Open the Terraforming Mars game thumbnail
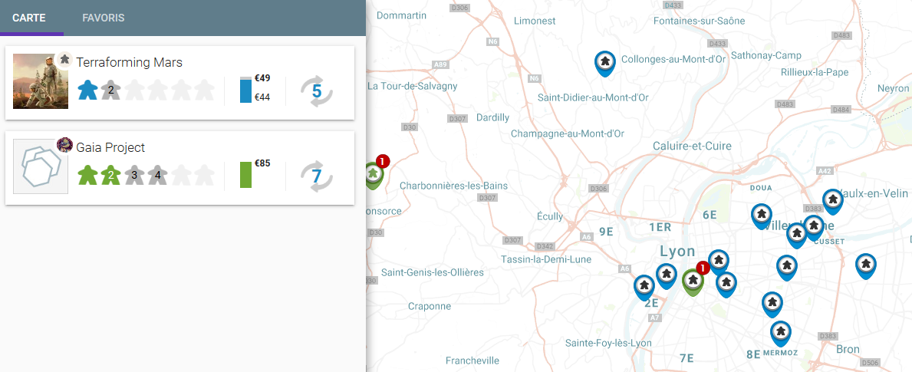This screenshot has height=372, width=912. [35, 81]
